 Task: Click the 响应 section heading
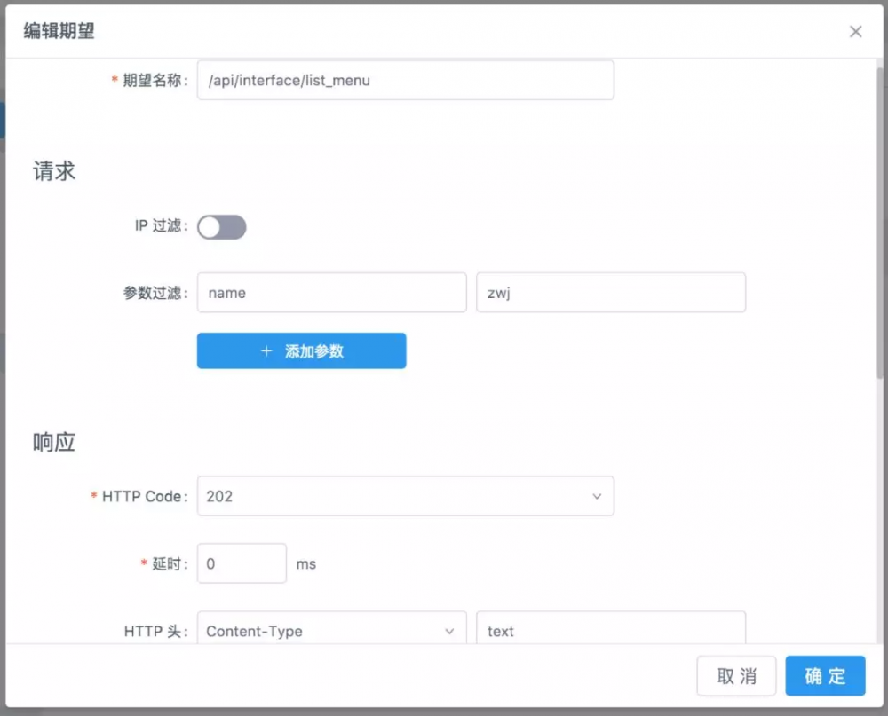coord(54,442)
